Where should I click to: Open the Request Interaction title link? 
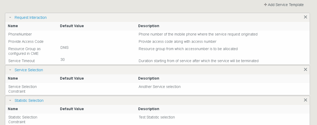coord(31,17)
